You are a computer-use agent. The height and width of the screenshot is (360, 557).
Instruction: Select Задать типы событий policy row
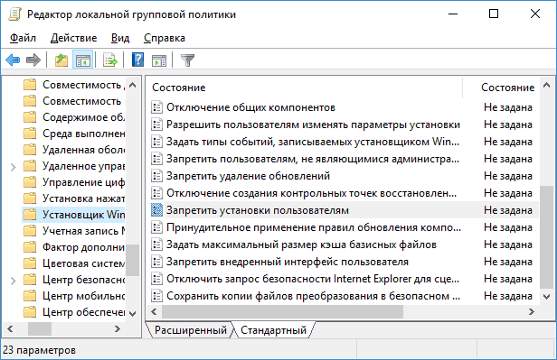[x=344, y=142]
